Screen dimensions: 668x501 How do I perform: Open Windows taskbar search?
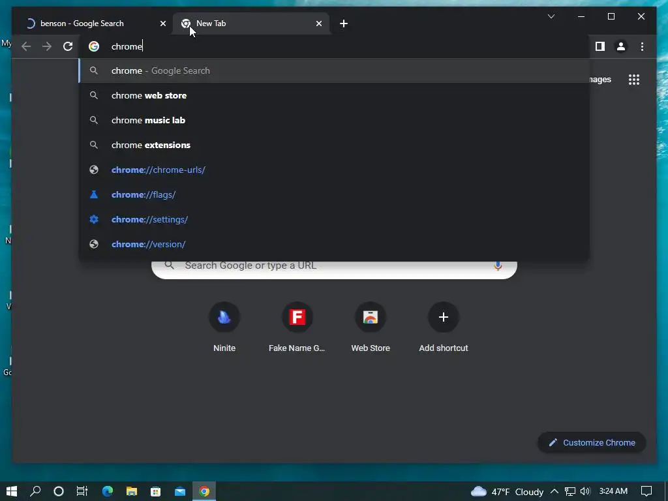[35, 491]
